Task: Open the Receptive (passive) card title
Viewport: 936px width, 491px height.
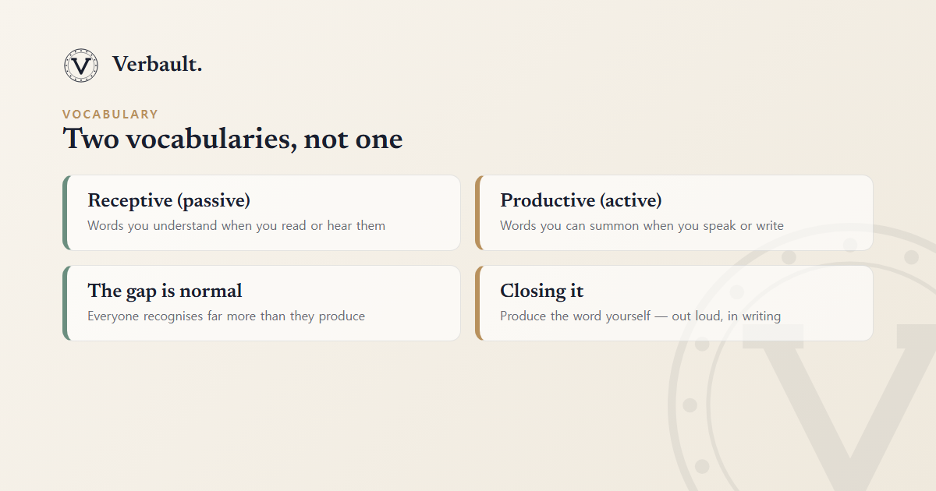Action: click(x=168, y=201)
